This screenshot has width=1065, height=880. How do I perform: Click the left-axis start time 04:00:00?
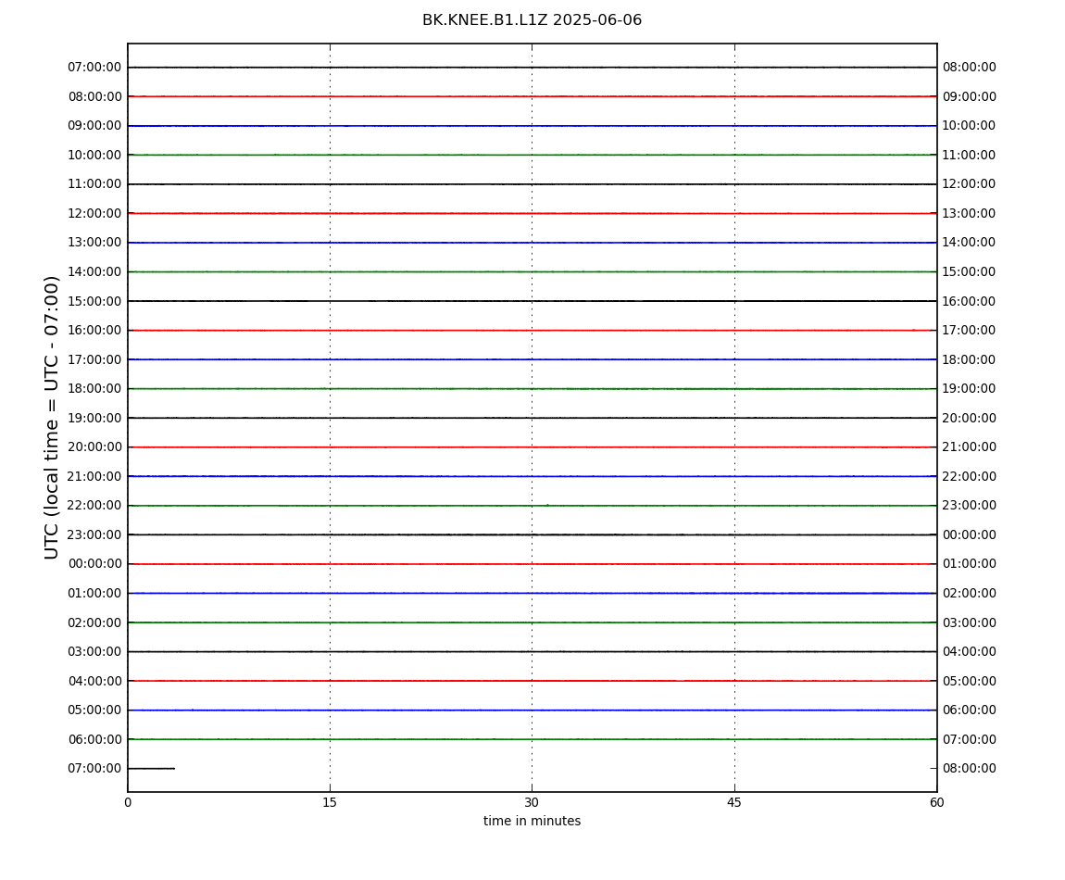point(95,681)
